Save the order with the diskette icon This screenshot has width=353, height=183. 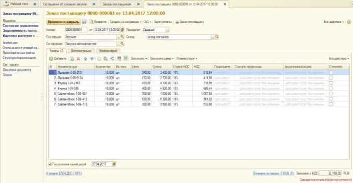tap(84, 22)
